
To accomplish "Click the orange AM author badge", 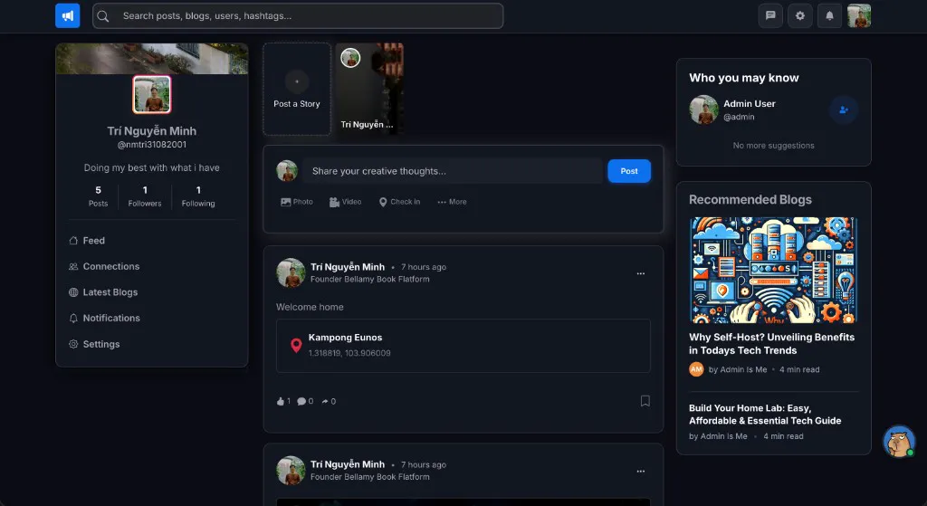I will click(x=696, y=369).
